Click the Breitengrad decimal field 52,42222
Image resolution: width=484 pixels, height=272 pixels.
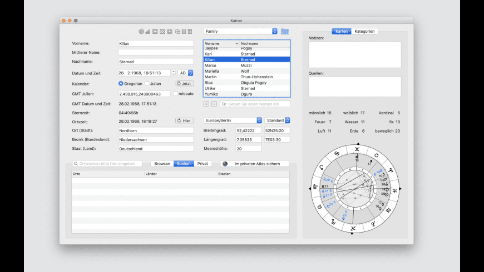point(249,130)
